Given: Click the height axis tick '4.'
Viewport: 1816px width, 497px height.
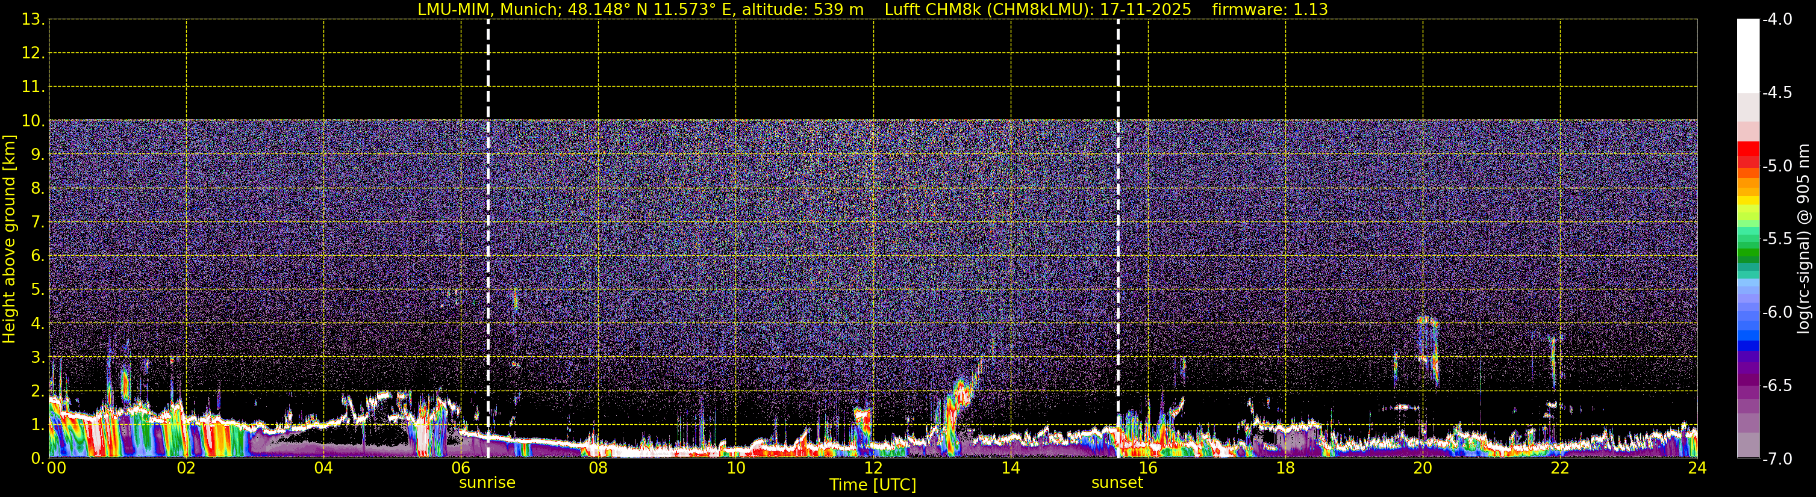Looking at the screenshot, I should pos(37,323).
